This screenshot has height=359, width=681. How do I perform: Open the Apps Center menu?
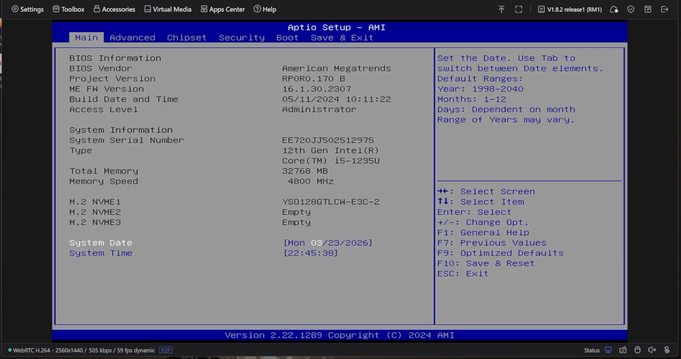[x=223, y=9]
